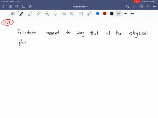Pick the red pen color

[x=105, y=13]
